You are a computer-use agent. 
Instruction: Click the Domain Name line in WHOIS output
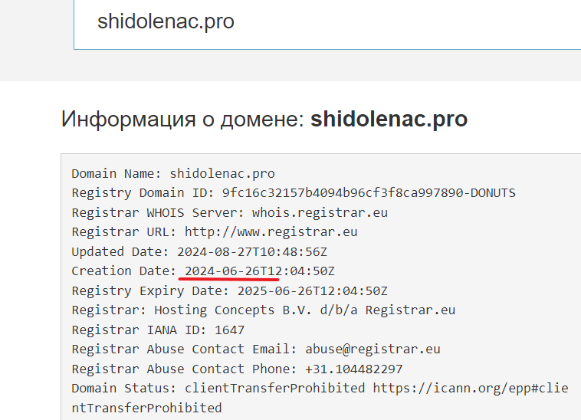173,173
